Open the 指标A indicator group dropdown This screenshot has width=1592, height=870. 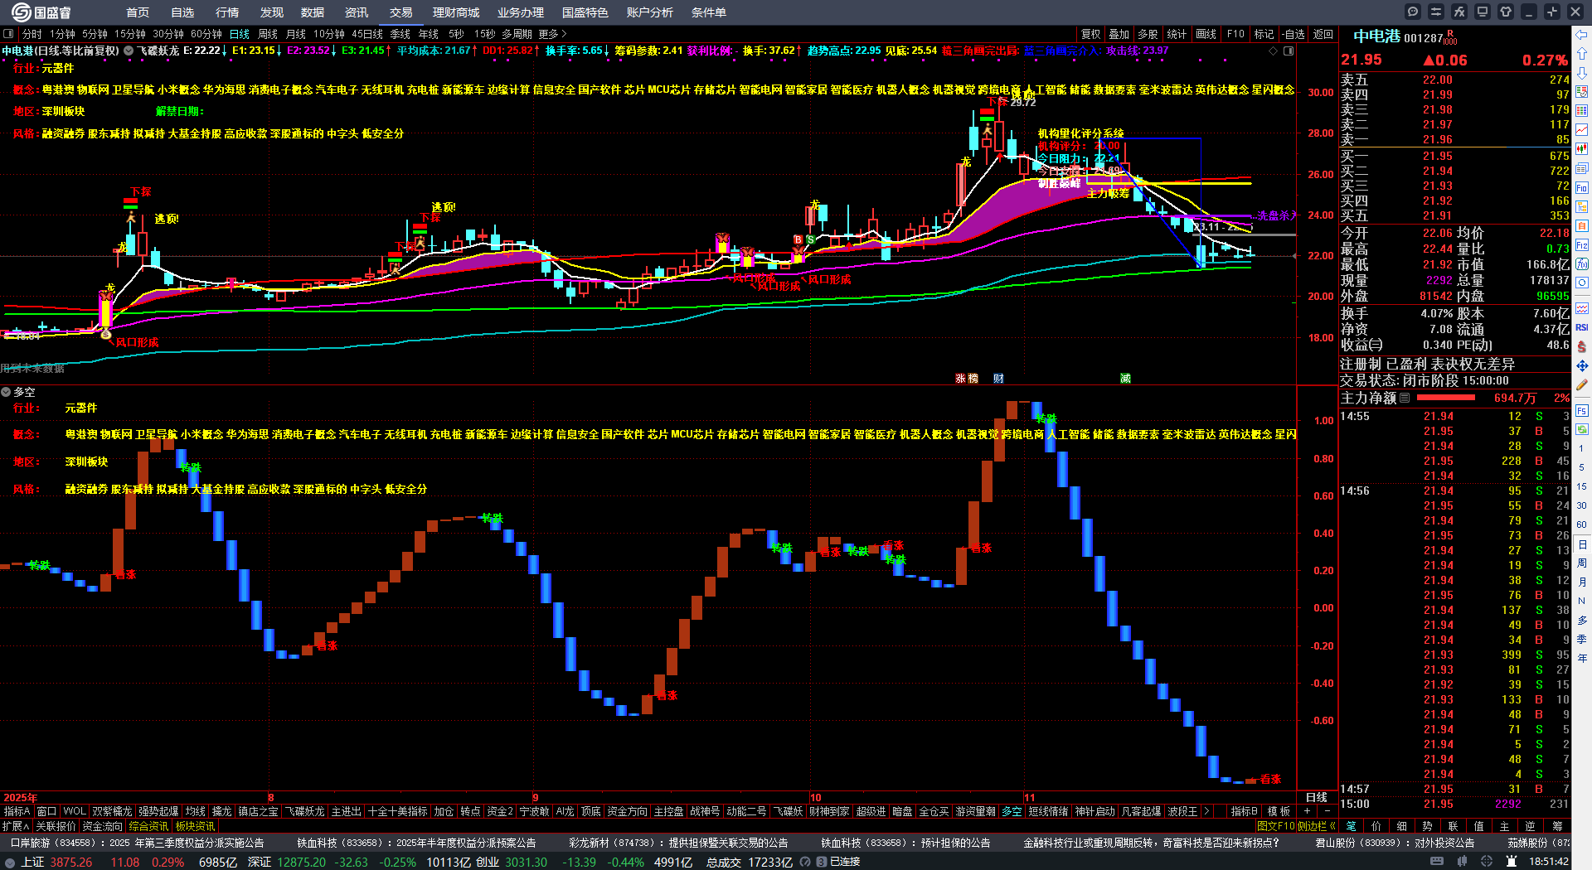[x=17, y=811]
